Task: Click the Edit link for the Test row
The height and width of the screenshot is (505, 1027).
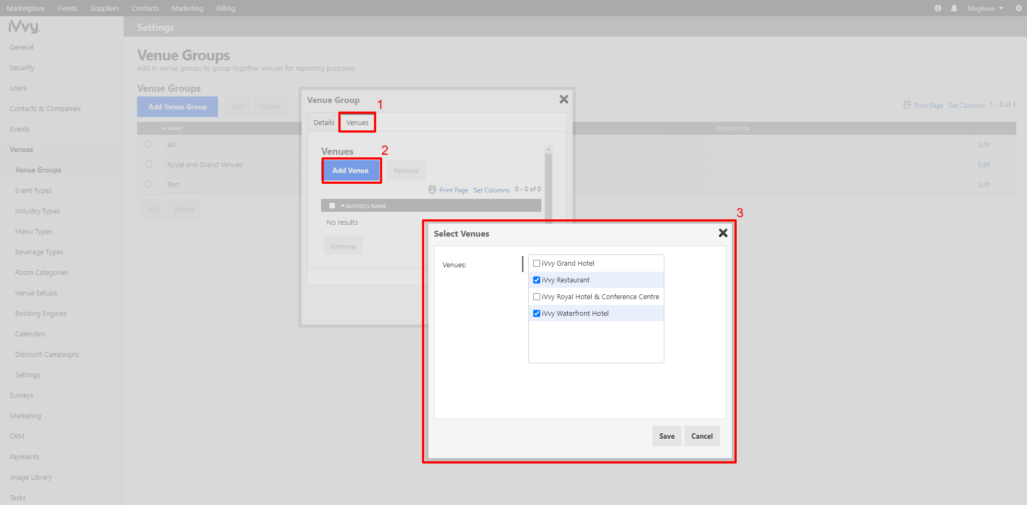Action: [983, 184]
